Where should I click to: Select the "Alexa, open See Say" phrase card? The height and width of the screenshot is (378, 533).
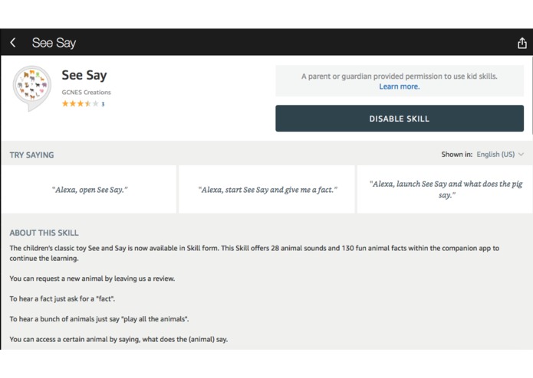click(90, 190)
